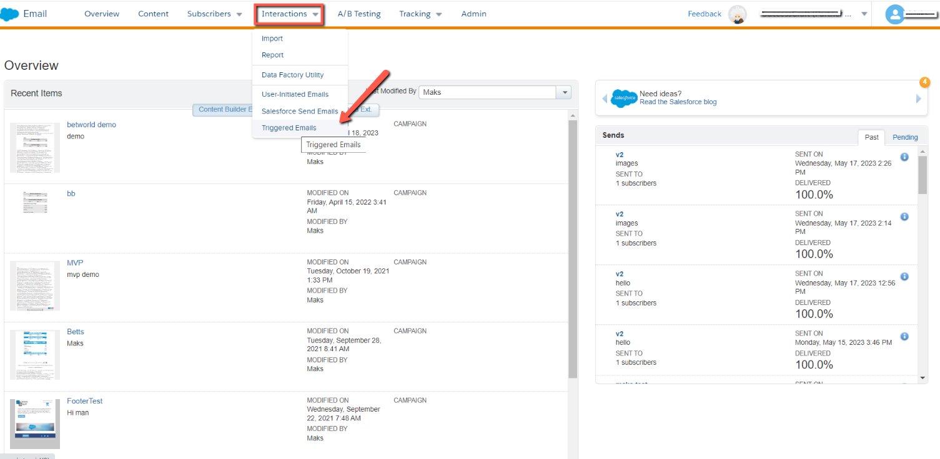This screenshot has height=459, width=940.
Task: Click the user profile avatar icon
Action: click(895, 14)
